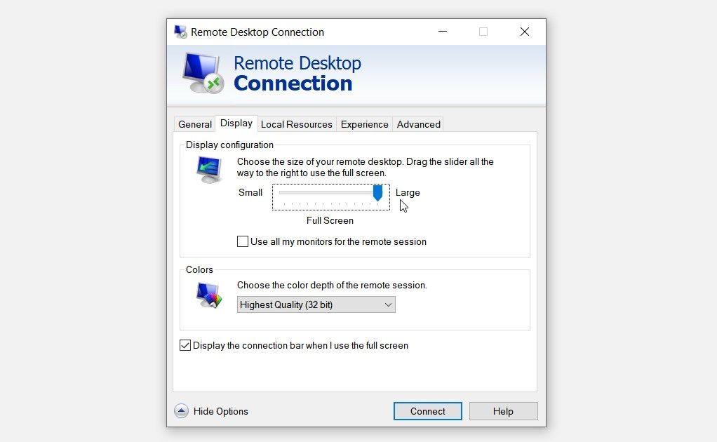Screen dimensions: 717x442
Task: Switch to the General tab
Action: click(x=195, y=124)
